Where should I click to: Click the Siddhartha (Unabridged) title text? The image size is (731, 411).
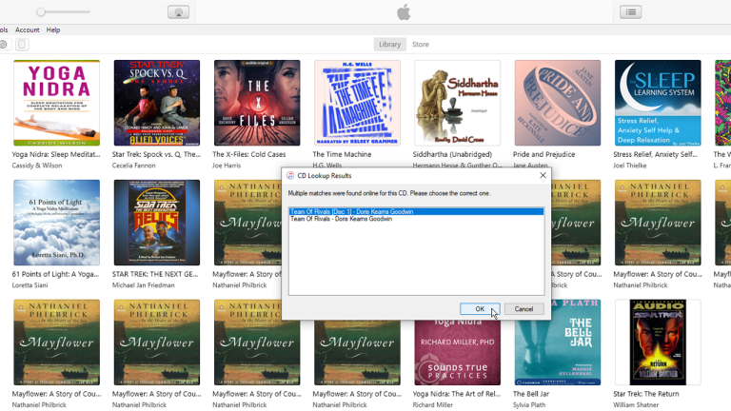click(x=452, y=154)
